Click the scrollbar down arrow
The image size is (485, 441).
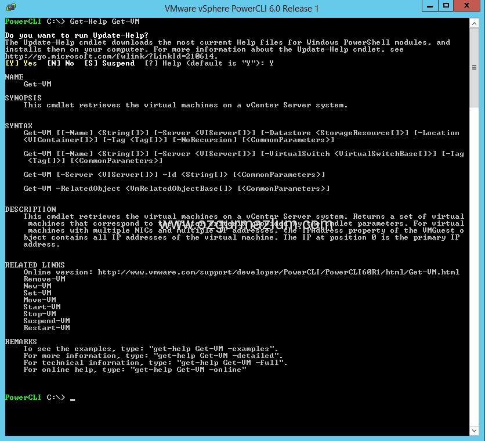[x=474, y=431]
